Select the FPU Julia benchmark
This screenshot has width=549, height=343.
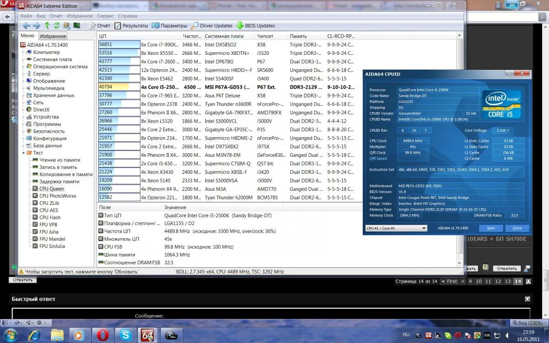(48, 232)
